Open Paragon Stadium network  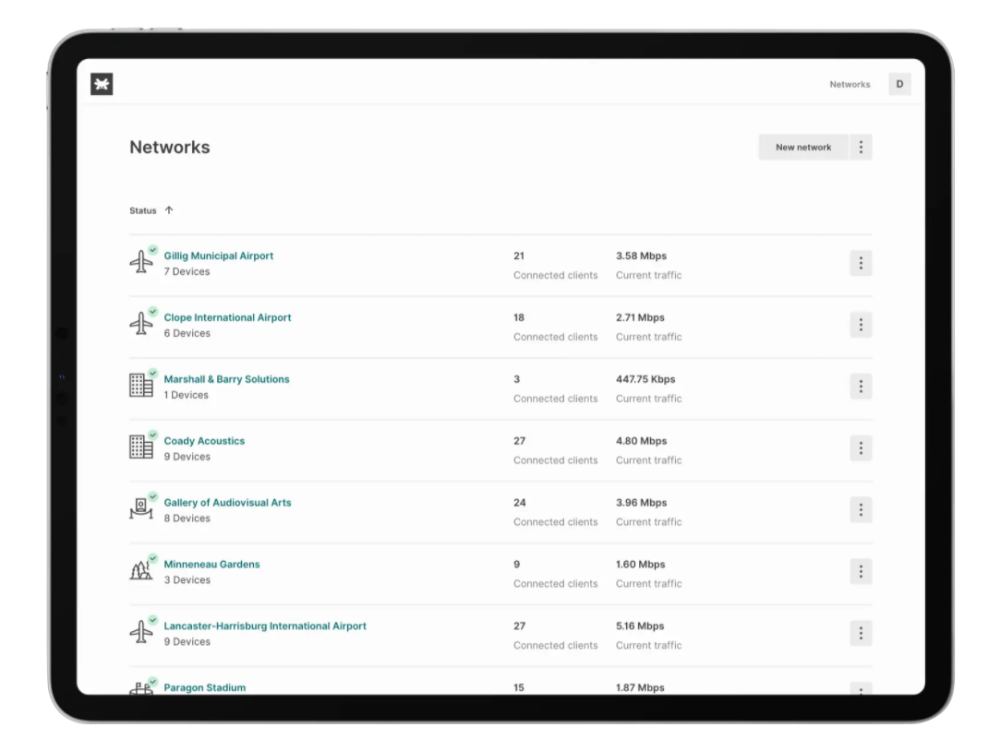point(205,688)
